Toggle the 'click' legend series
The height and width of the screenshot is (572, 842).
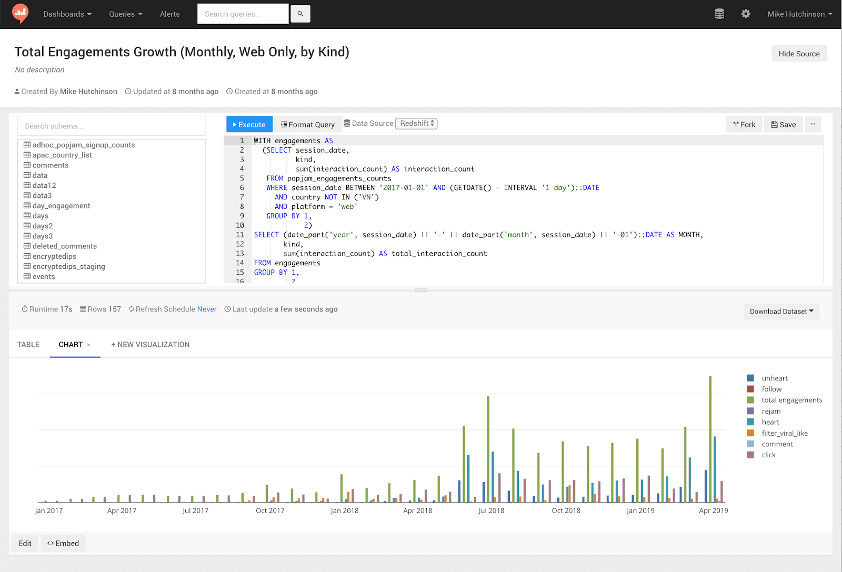click(768, 455)
